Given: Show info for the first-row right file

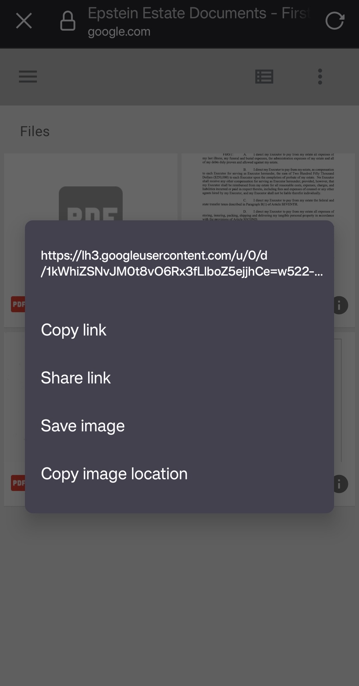Looking at the screenshot, I should [340, 305].
